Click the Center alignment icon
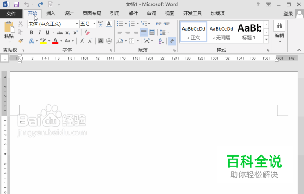 (x=128, y=32)
